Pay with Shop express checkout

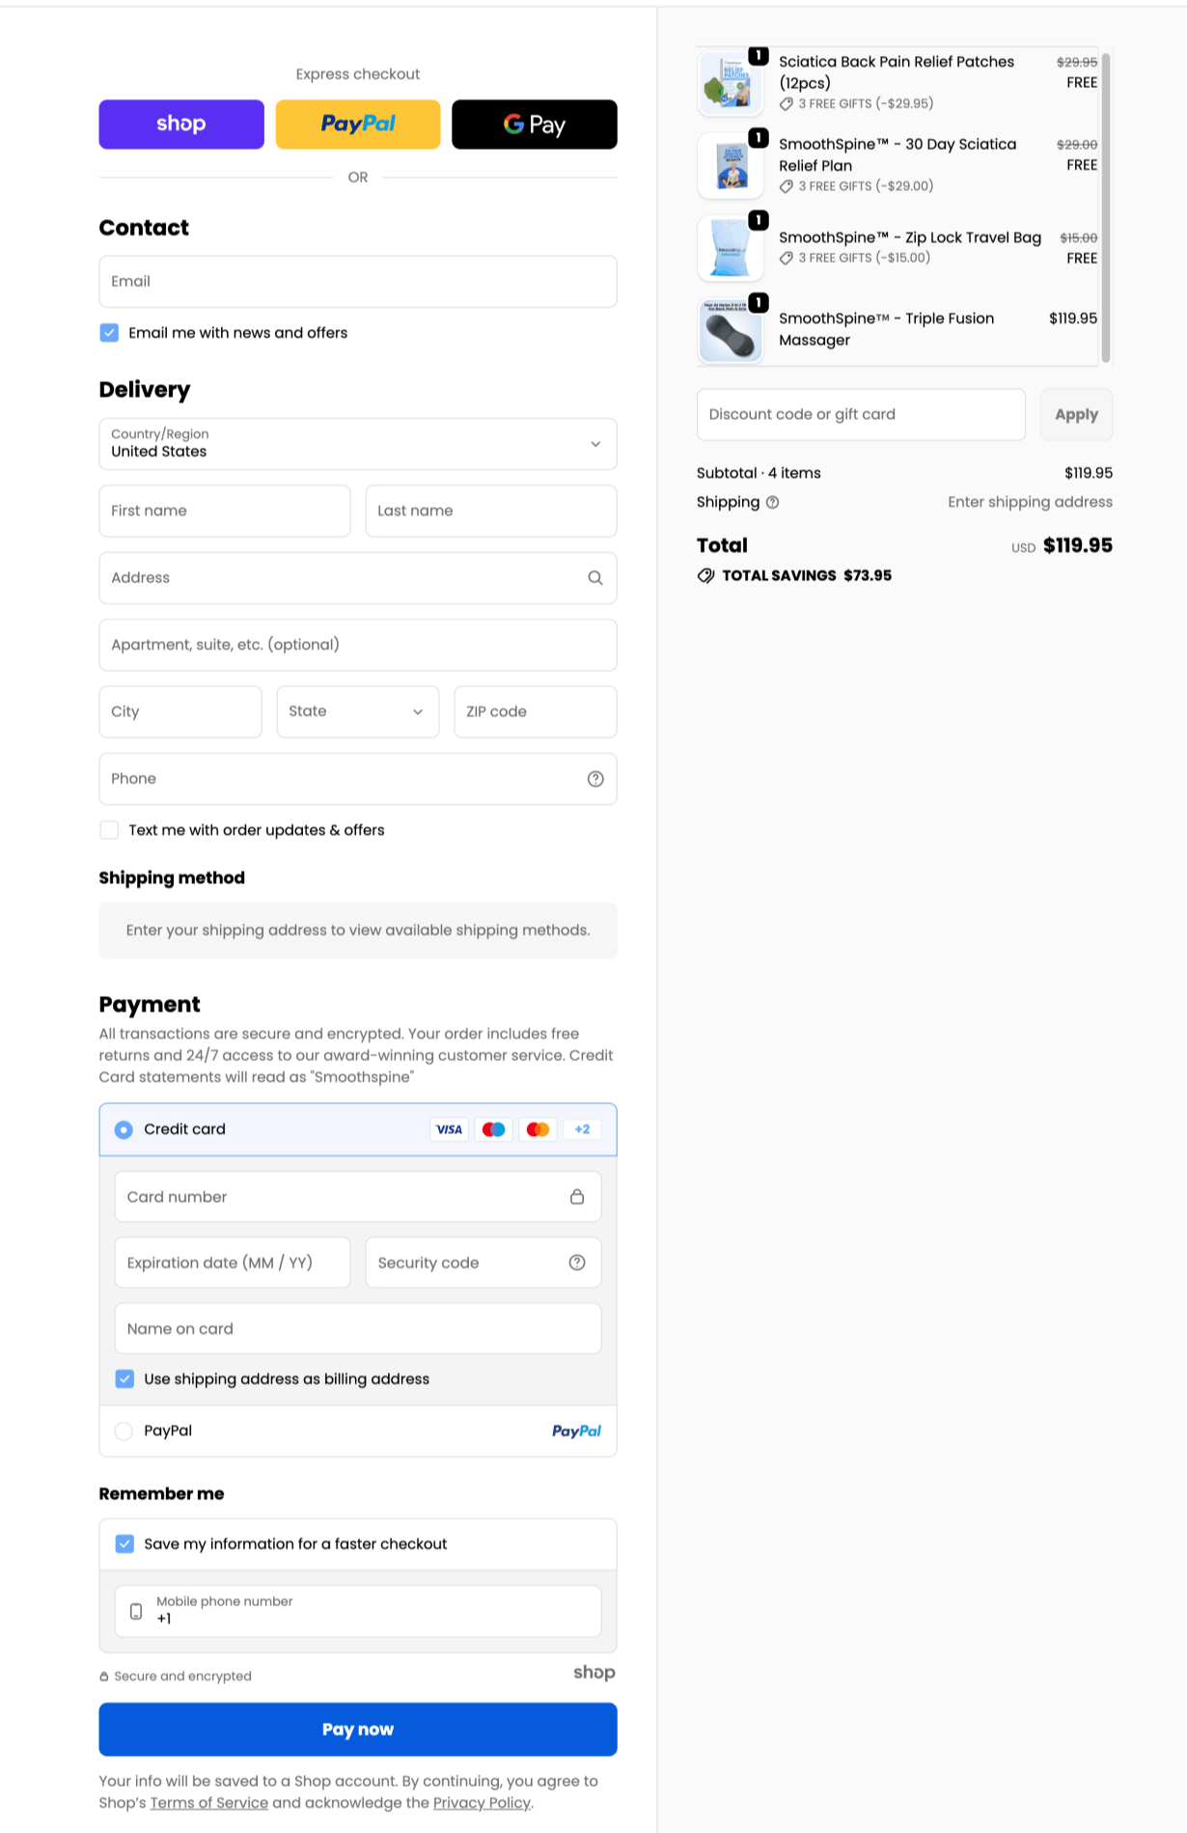pyautogui.click(x=181, y=125)
